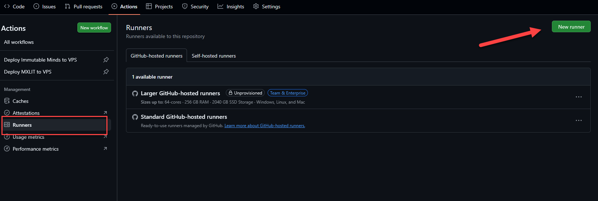Click the Team & Enterprise badge
Image resolution: width=598 pixels, height=201 pixels.
tap(288, 93)
